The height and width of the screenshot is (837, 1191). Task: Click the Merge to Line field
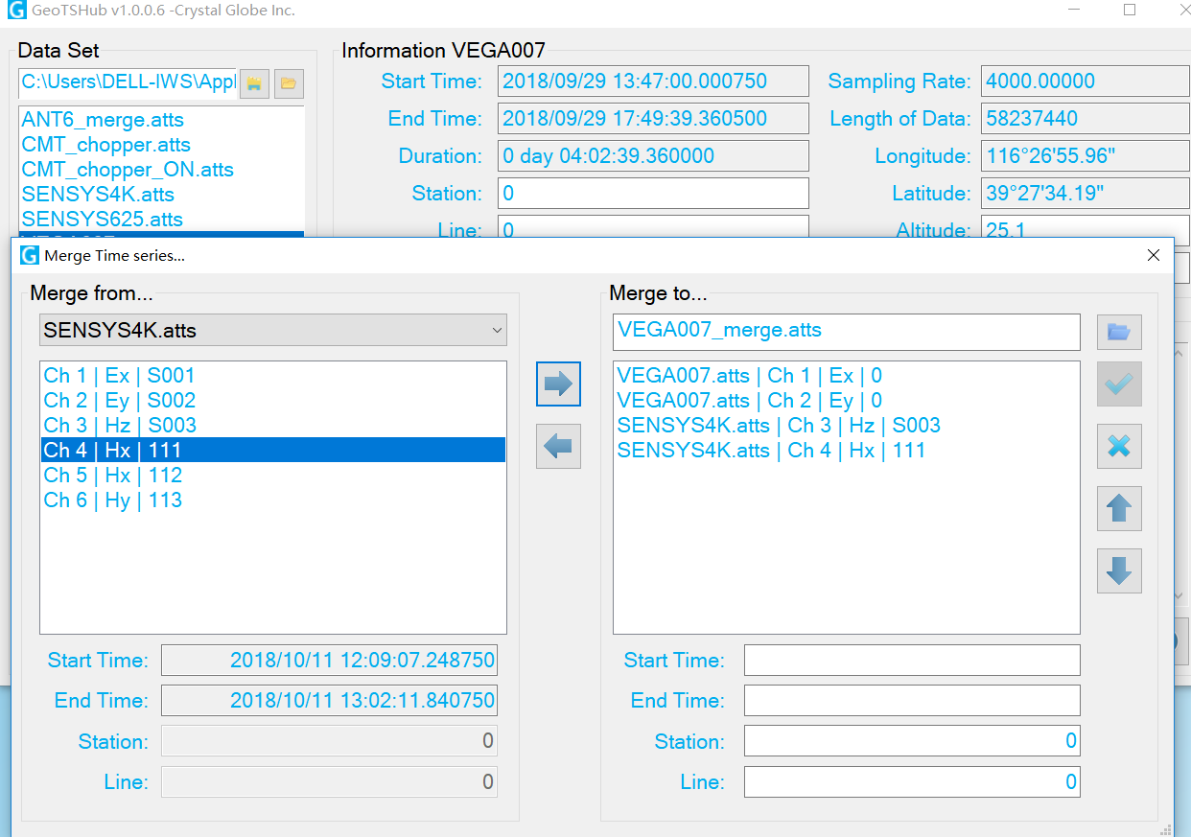(x=912, y=782)
